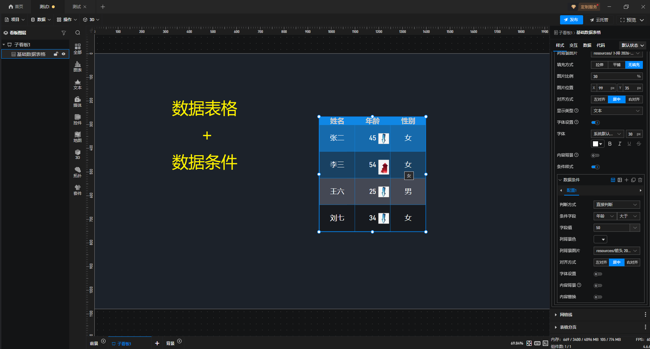This screenshot has height=349, width=650.
Task: Select 无填充 fill mode button
Action: (x=634, y=65)
